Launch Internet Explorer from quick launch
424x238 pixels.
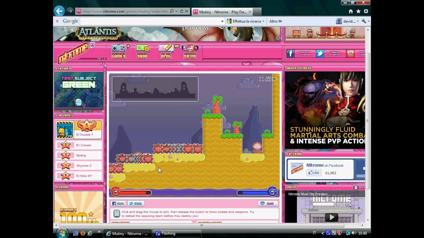tap(89, 233)
